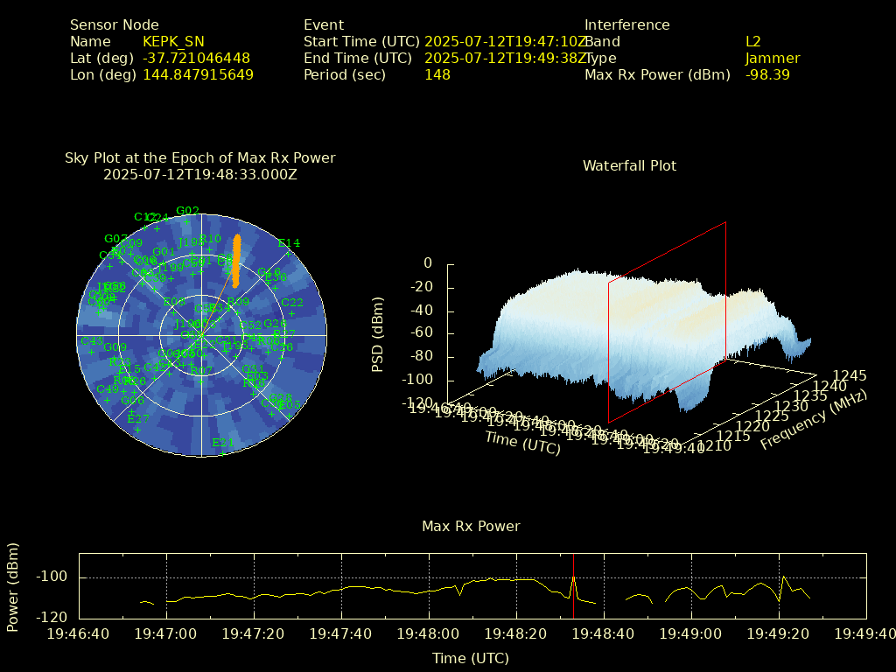
Task: Click the sensor name KEPK_SN
Action: click(173, 41)
